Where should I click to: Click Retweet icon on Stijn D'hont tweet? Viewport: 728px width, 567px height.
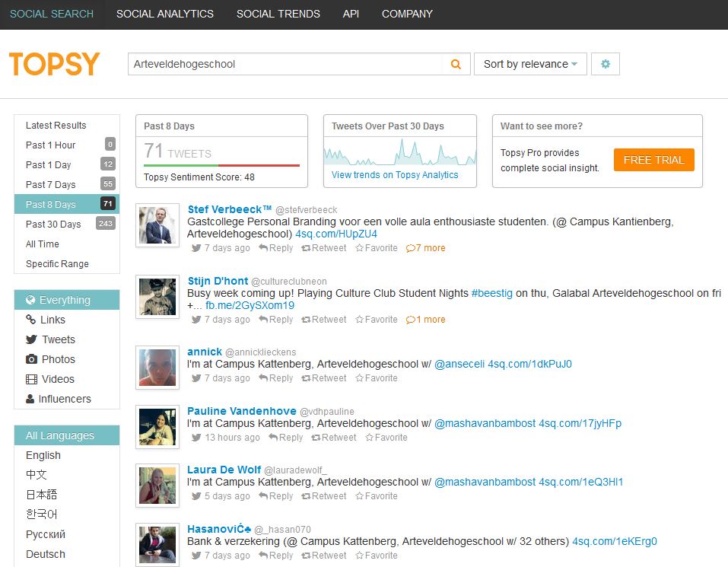coord(306,320)
